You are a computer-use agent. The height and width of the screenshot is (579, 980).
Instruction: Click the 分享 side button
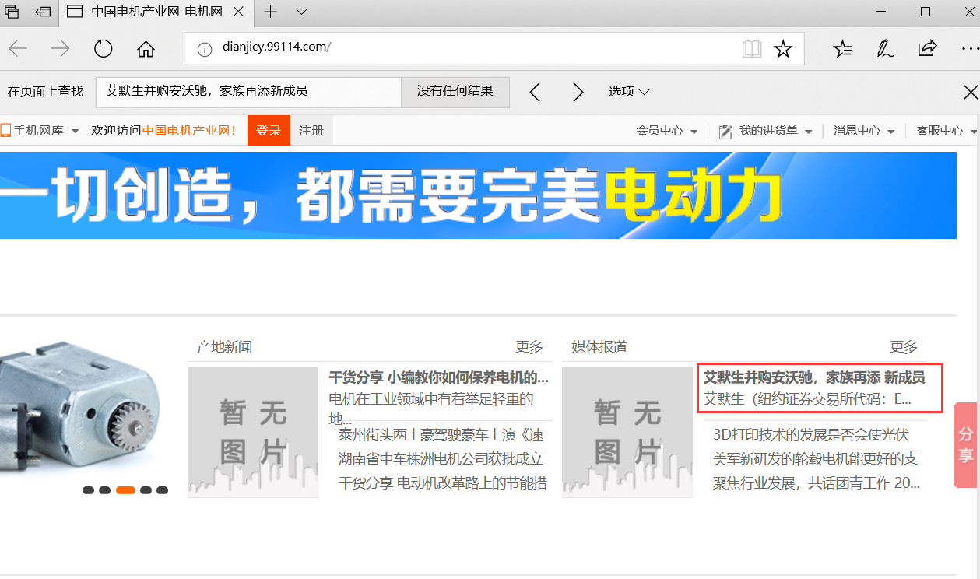965,445
